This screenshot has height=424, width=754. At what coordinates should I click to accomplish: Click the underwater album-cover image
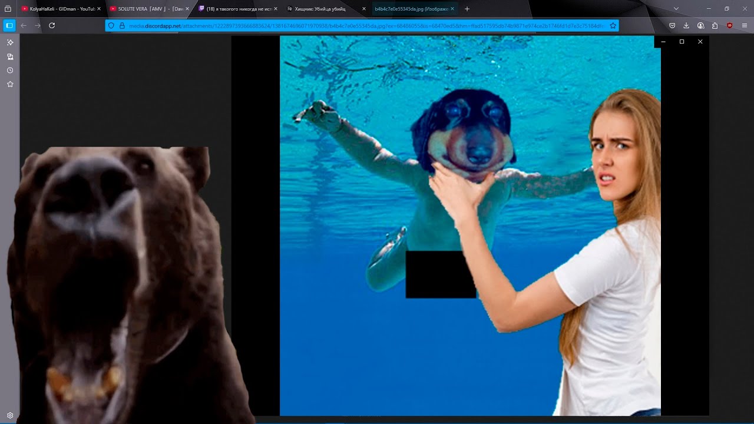[x=470, y=226]
